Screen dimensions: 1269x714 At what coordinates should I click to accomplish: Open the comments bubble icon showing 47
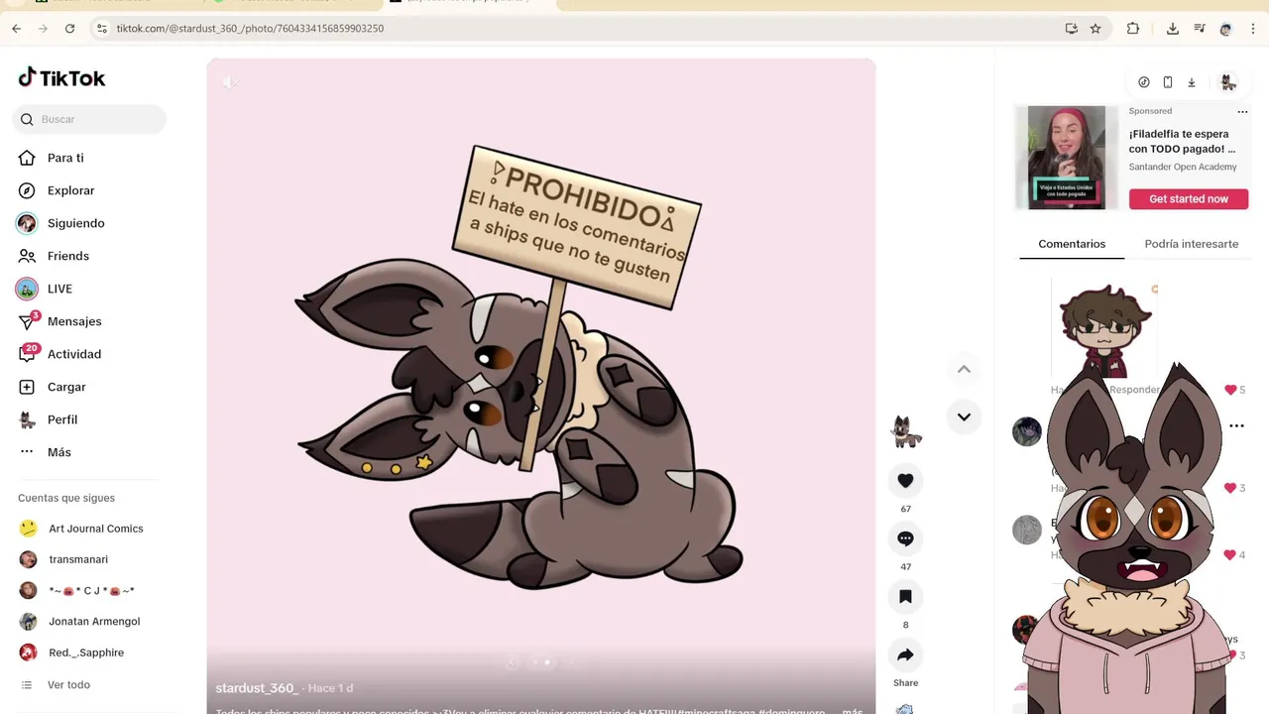(x=905, y=538)
